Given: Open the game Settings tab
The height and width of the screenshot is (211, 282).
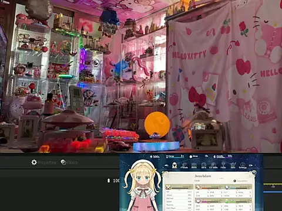Looking at the screenshot, I should click(x=243, y=165).
